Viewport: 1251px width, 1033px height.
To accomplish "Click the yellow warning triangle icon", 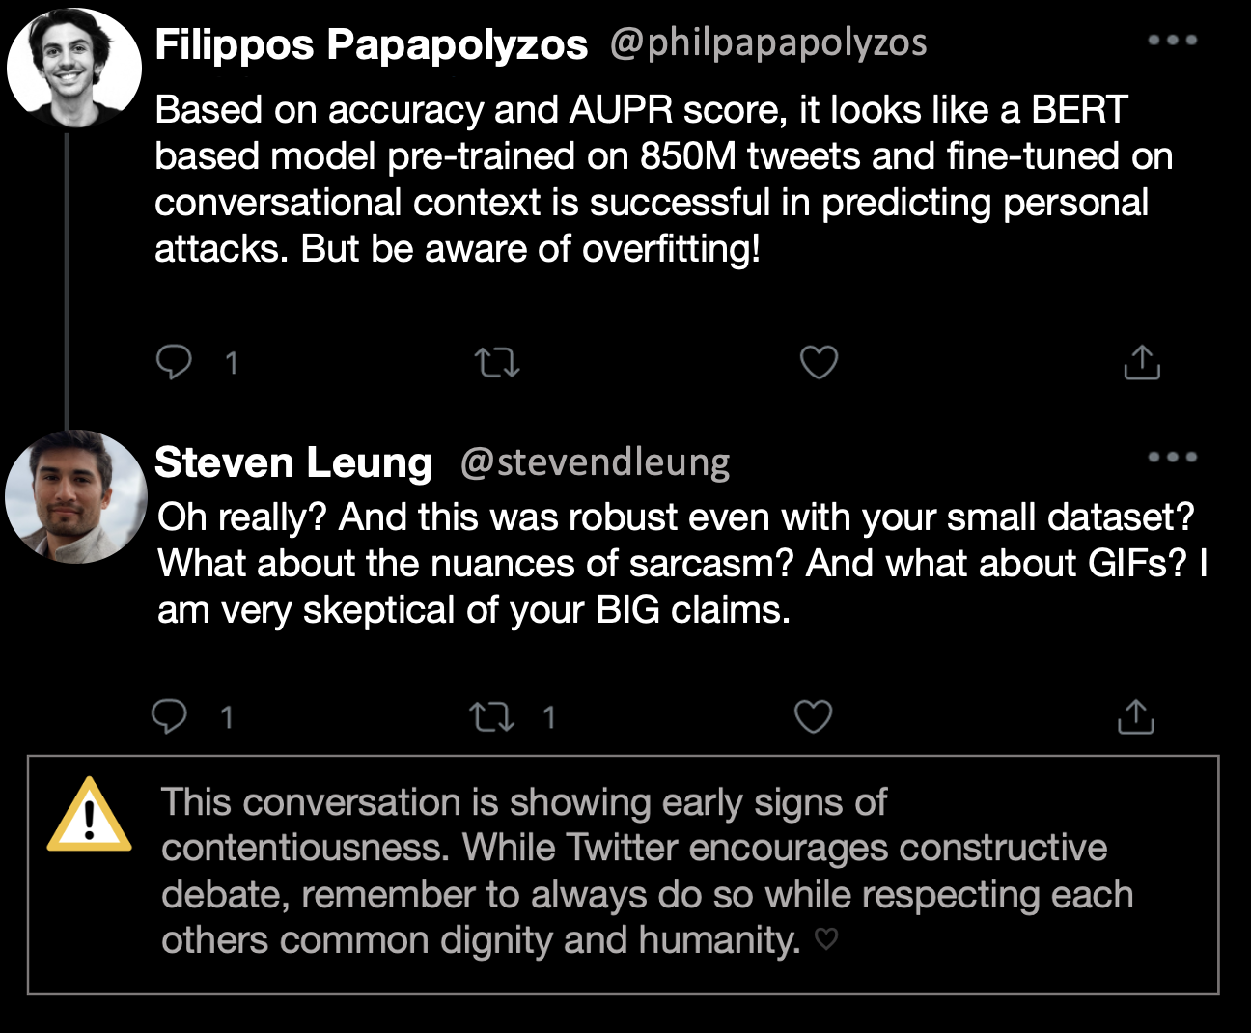I will point(89,817).
